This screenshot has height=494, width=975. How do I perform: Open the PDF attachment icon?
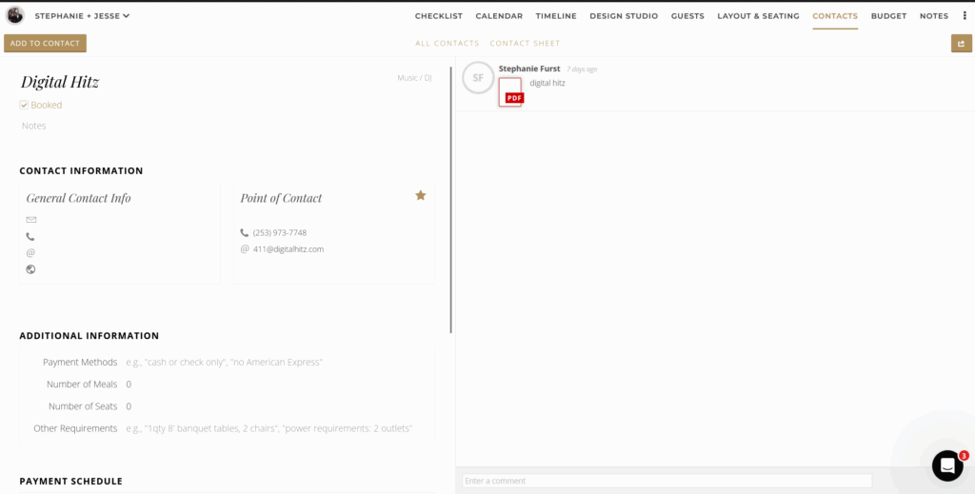pos(510,92)
